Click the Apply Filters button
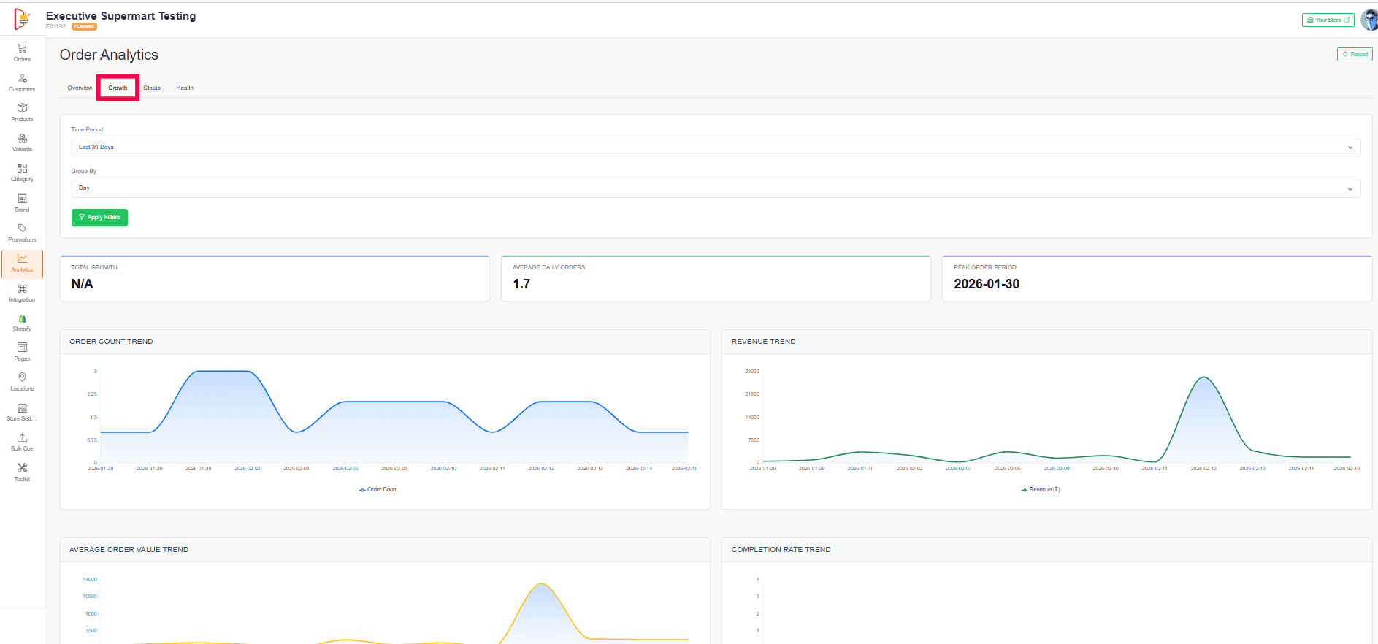Screen dimensions: 1378x644 click(x=99, y=218)
